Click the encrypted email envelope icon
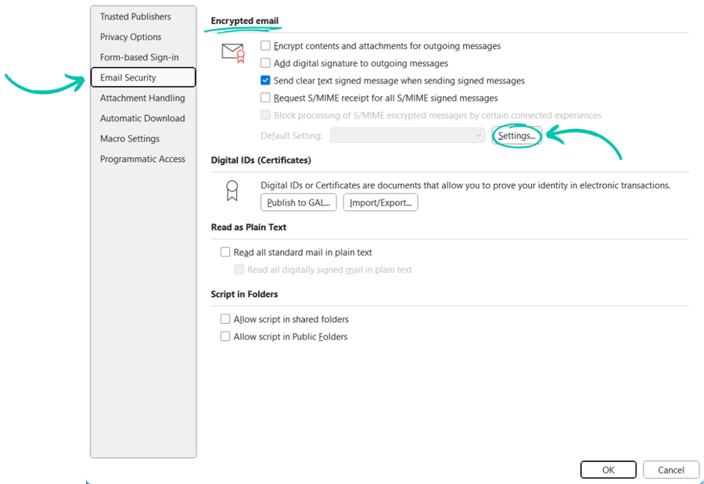Image resolution: width=704 pixels, height=484 pixels. coord(232,52)
